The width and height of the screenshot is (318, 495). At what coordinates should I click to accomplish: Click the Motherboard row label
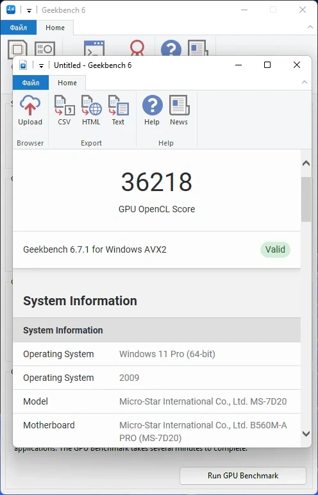tap(49, 425)
